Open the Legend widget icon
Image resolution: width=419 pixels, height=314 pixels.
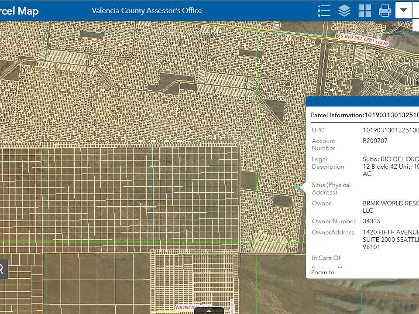pyautogui.click(x=324, y=10)
